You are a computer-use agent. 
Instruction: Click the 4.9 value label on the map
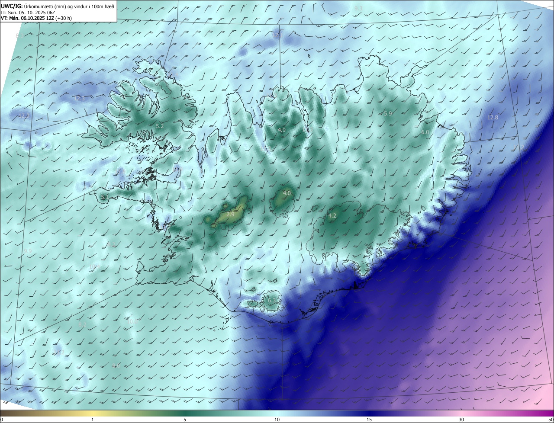pos(282,130)
